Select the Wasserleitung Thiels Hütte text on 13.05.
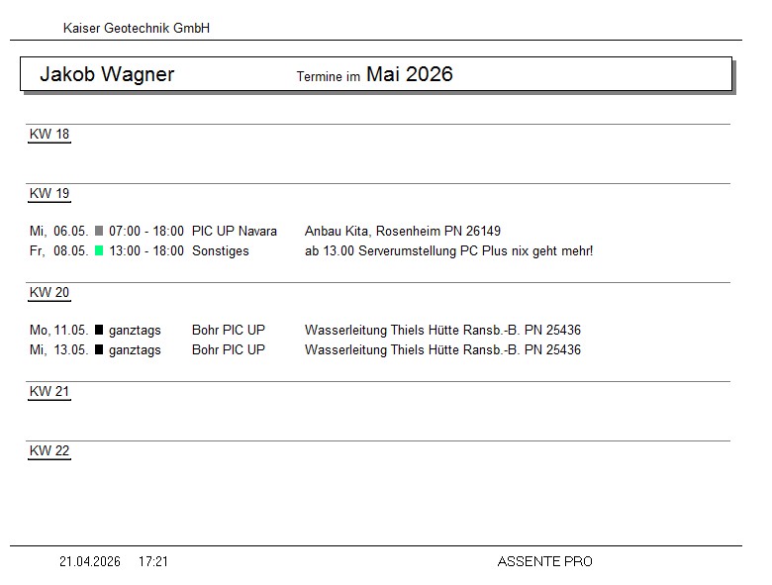Screen dimensions: 772x585 tap(442, 350)
